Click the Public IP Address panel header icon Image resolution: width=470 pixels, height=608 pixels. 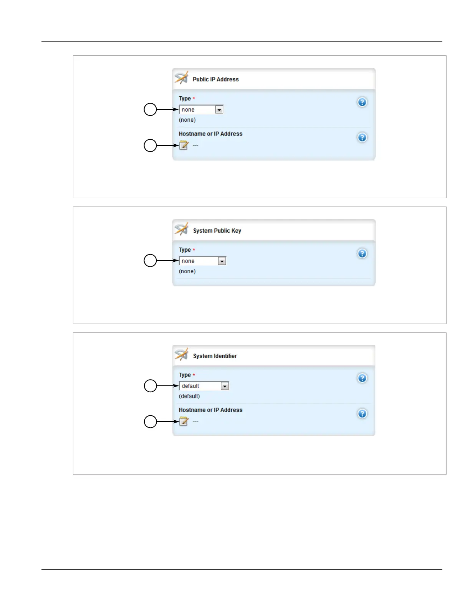(x=182, y=78)
